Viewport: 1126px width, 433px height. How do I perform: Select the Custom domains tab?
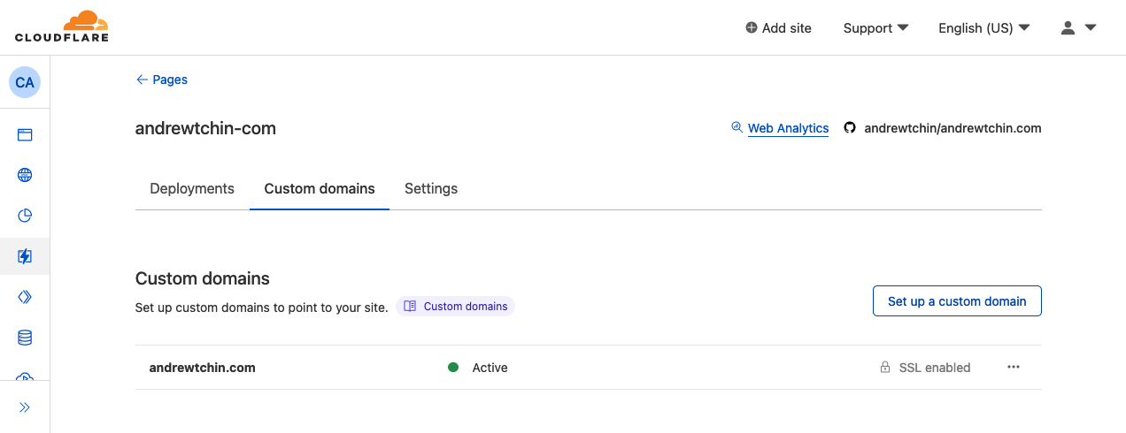click(320, 188)
